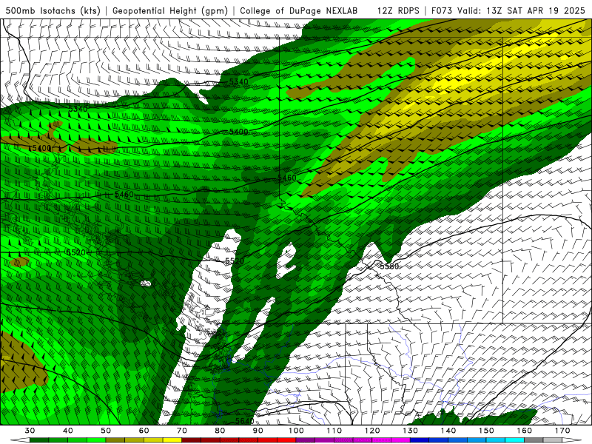This screenshot has height=444, width=592.
Task: Click the cyan 155–160 kt legend swatch
Action: (514, 440)
